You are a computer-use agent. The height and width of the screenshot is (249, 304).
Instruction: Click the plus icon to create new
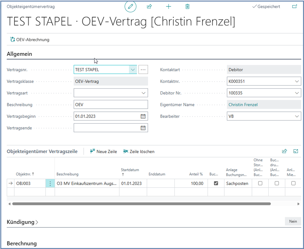pyautogui.click(x=169, y=6)
